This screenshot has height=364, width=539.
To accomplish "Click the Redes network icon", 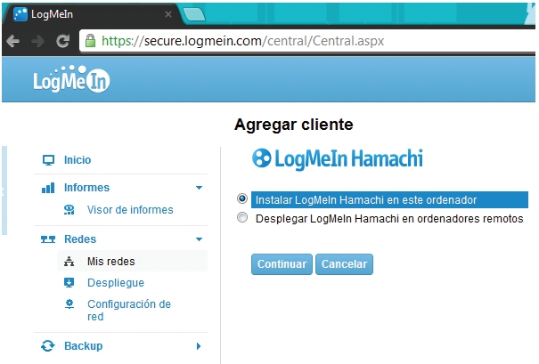I will [x=48, y=239].
